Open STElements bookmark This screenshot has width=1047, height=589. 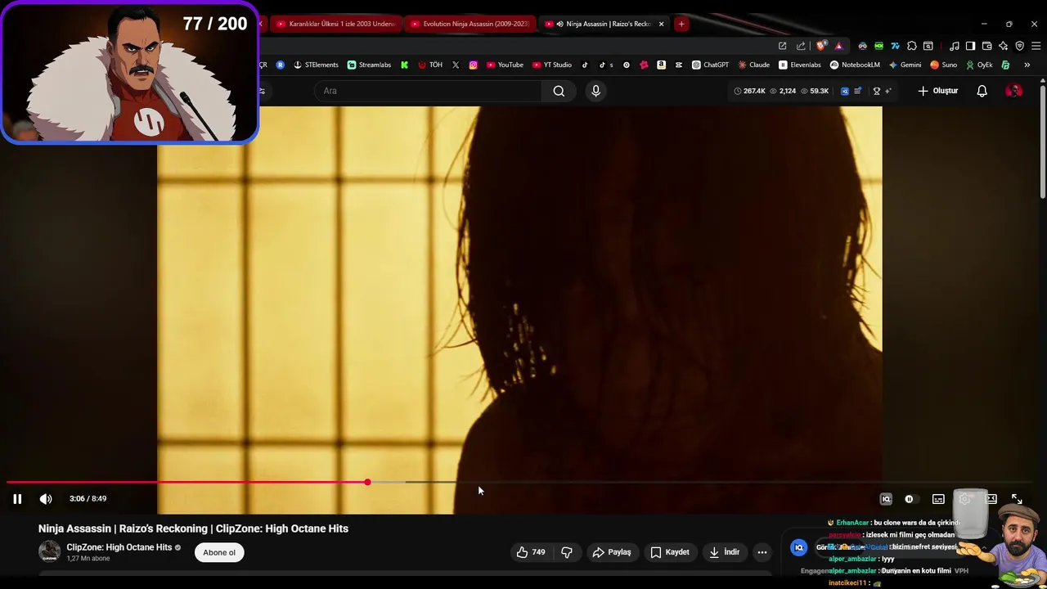point(316,65)
